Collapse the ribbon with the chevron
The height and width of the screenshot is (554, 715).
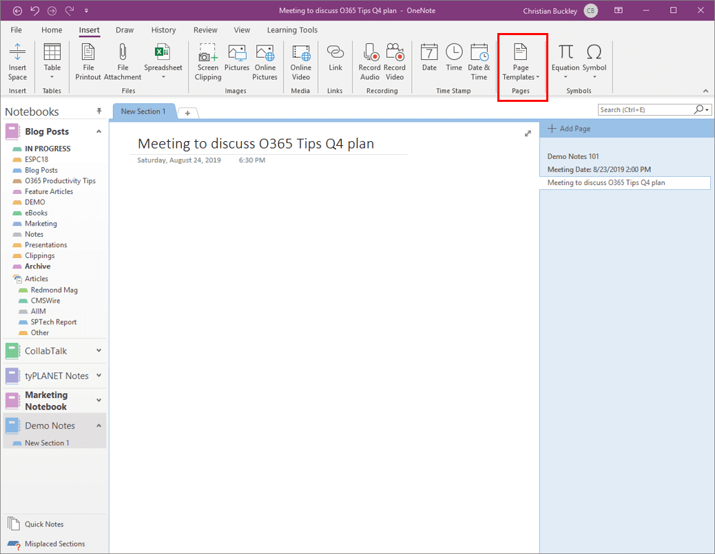tap(705, 91)
